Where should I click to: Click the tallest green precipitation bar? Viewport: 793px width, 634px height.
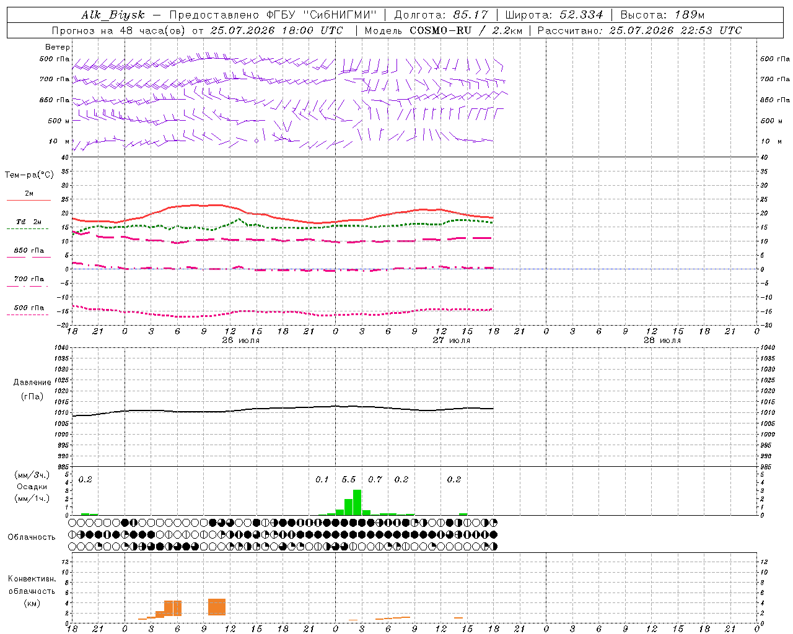(357, 502)
